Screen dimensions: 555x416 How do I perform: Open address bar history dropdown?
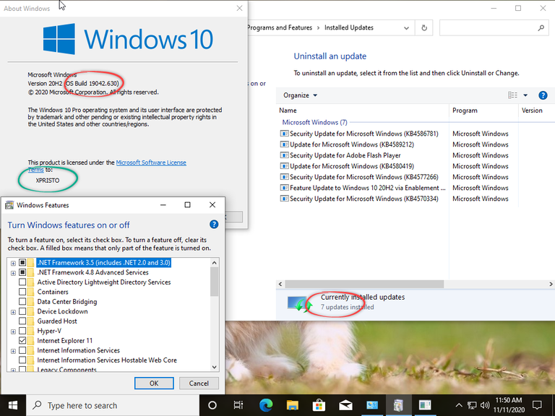click(x=406, y=27)
